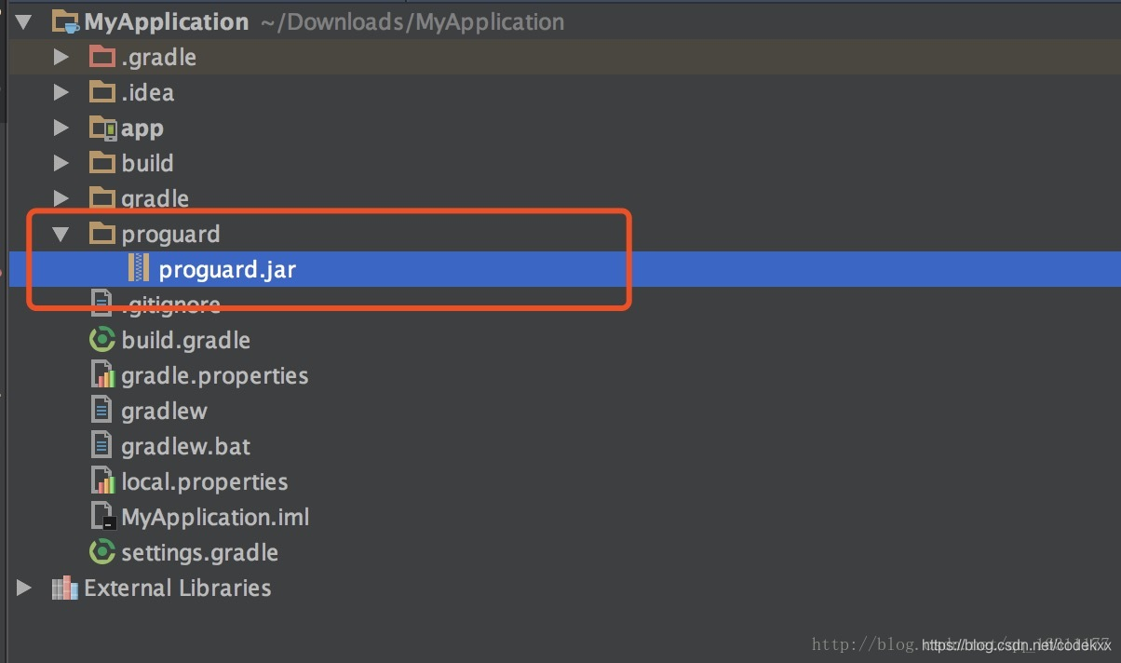1121x663 pixels.
Task: Click the app module icon
Action: (102, 128)
